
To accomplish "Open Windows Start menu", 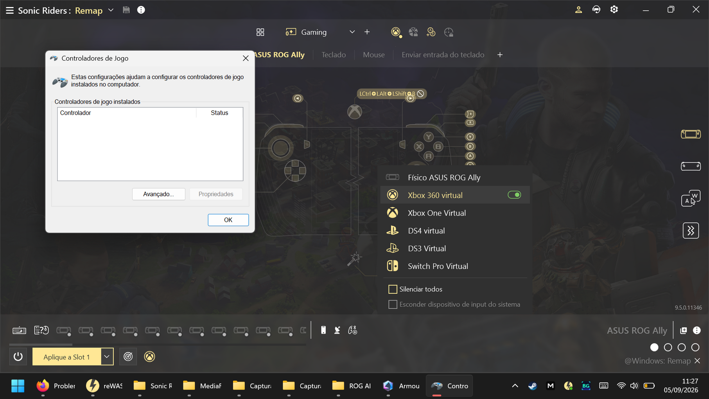I will click(18, 386).
